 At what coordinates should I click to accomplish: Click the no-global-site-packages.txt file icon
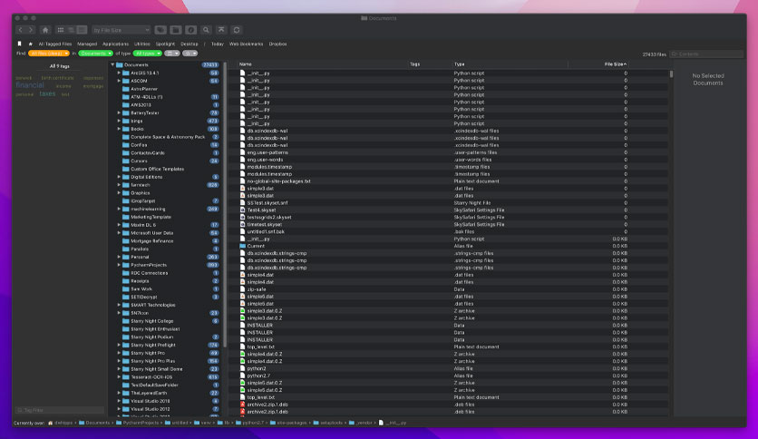pyautogui.click(x=243, y=181)
